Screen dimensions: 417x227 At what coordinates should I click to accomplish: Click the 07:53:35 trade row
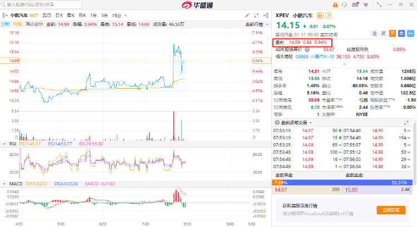pos(307,145)
